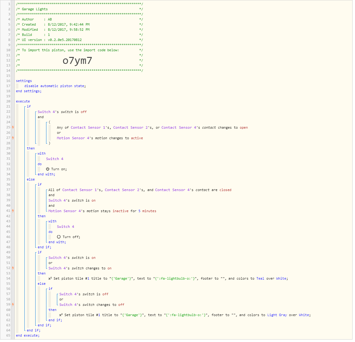
Task: Click the Teal color value
Action: (x=260, y=279)
